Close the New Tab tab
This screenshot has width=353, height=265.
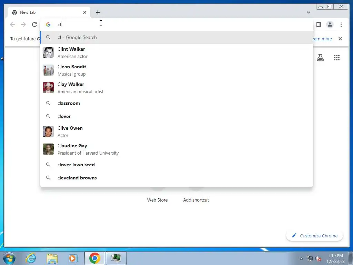click(x=85, y=12)
